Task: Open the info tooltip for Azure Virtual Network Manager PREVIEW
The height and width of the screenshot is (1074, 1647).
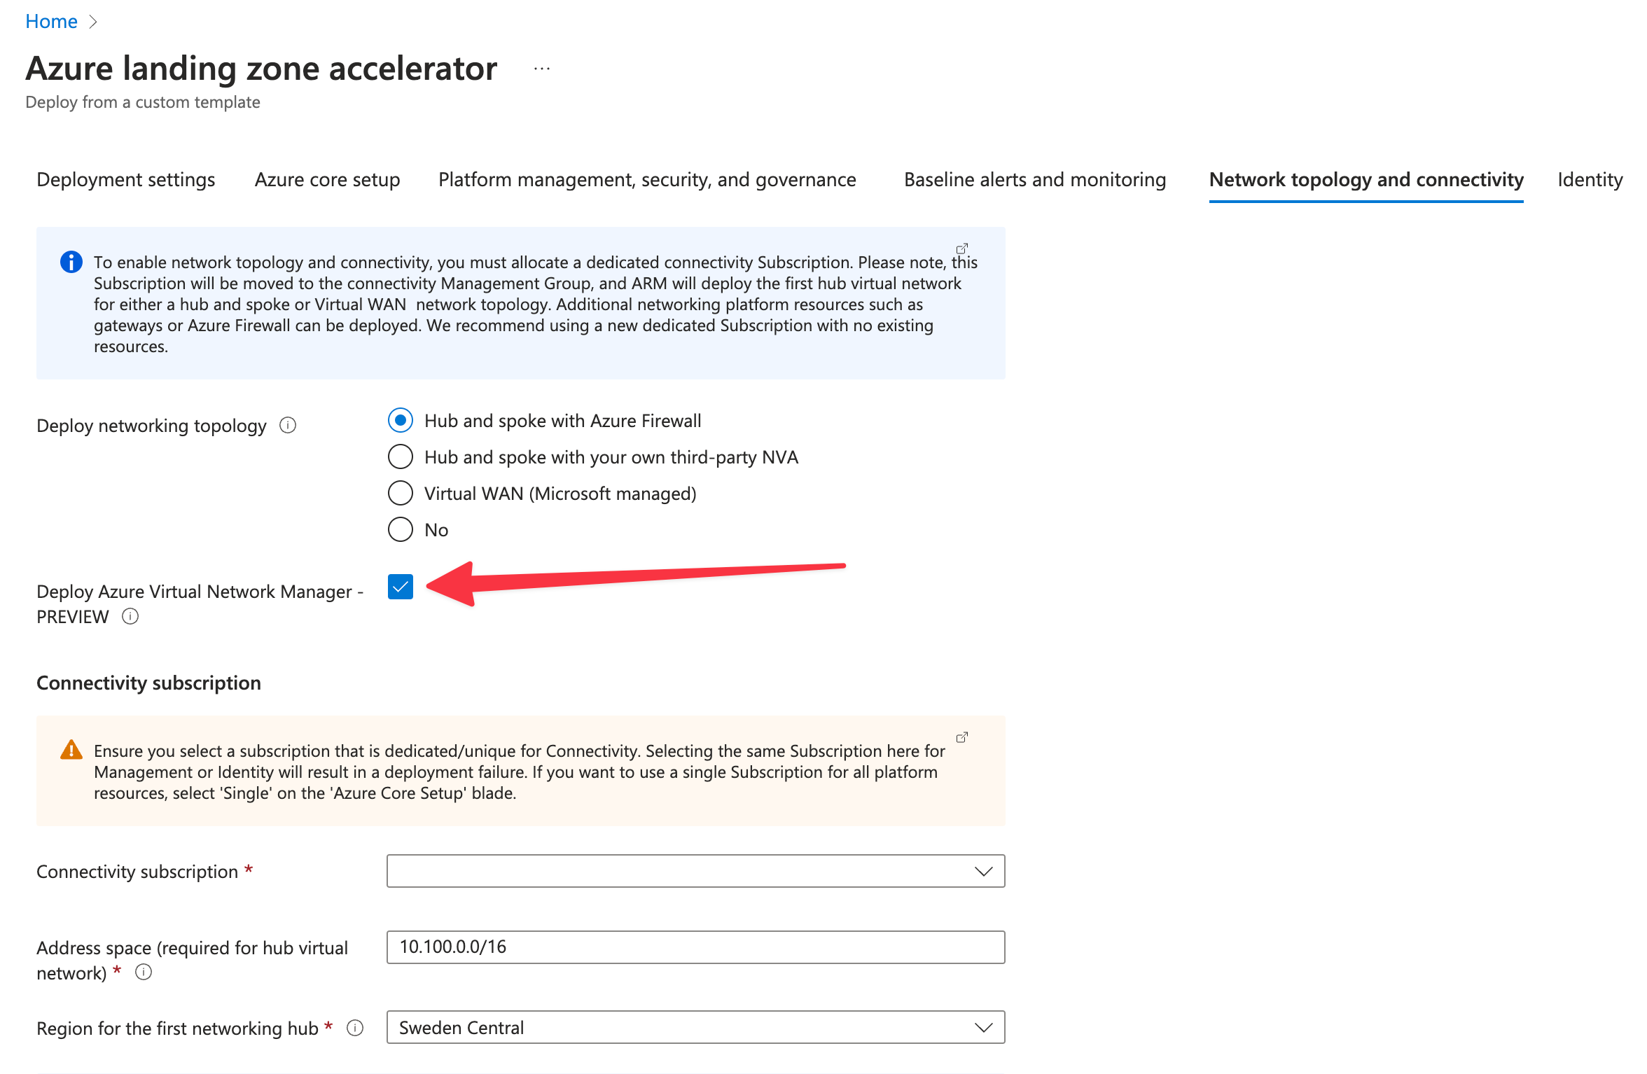Action: click(130, 617)
